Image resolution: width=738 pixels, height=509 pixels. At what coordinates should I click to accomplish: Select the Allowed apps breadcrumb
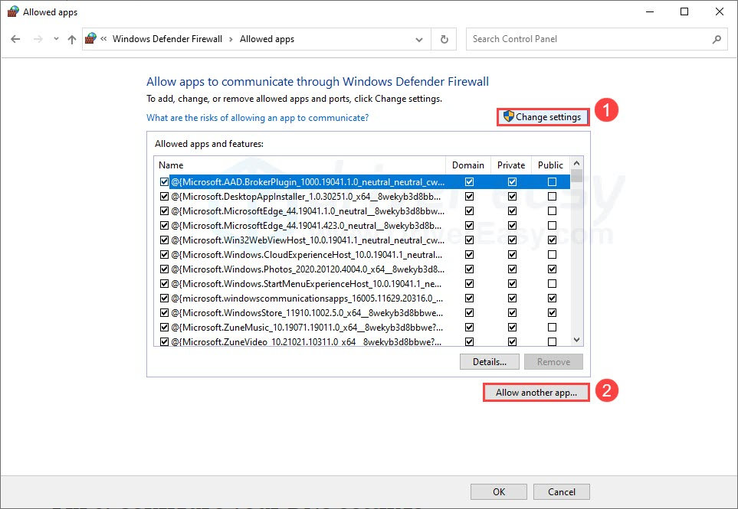pyautogui.click(x=267, y=39)
